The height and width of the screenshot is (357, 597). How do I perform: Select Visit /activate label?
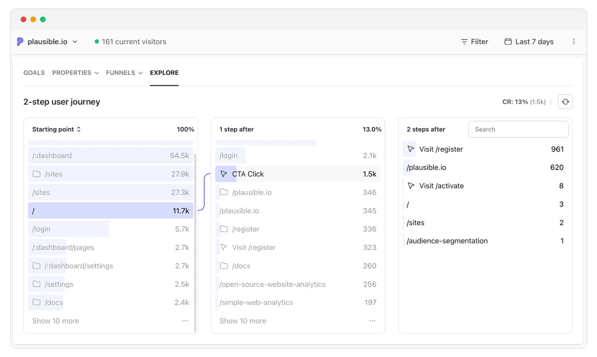[441, 186]
